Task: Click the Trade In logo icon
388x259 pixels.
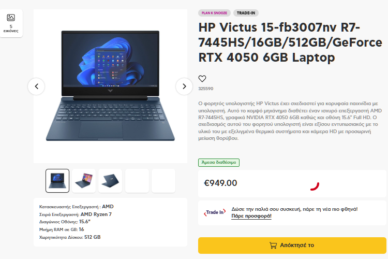Action: (x=215, y=213)
